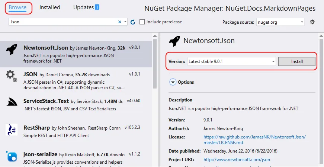Click the Description heading

[180, 100]
